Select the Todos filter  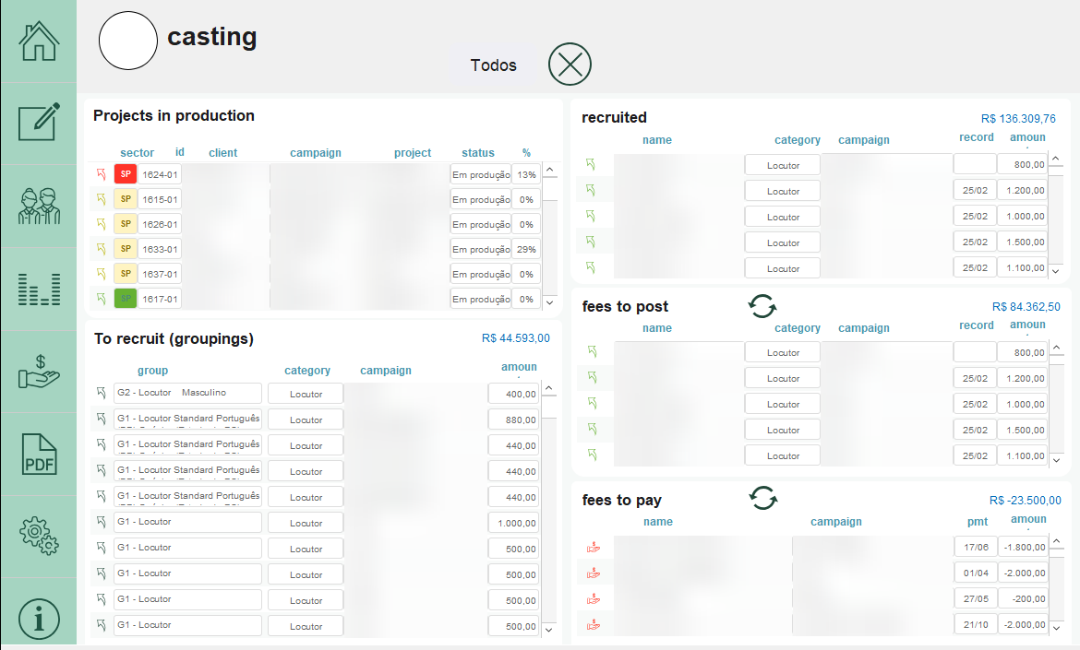tap(493, 65)
